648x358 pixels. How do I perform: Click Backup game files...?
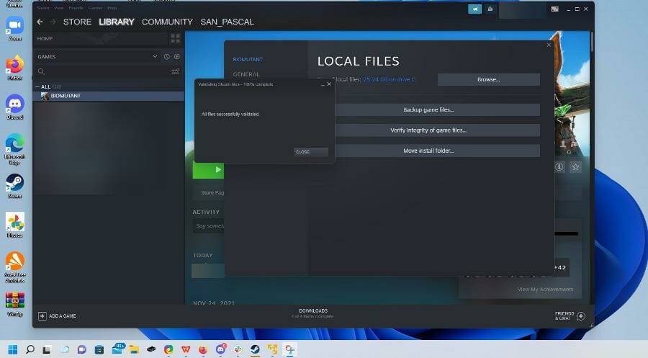click(428, 110)
